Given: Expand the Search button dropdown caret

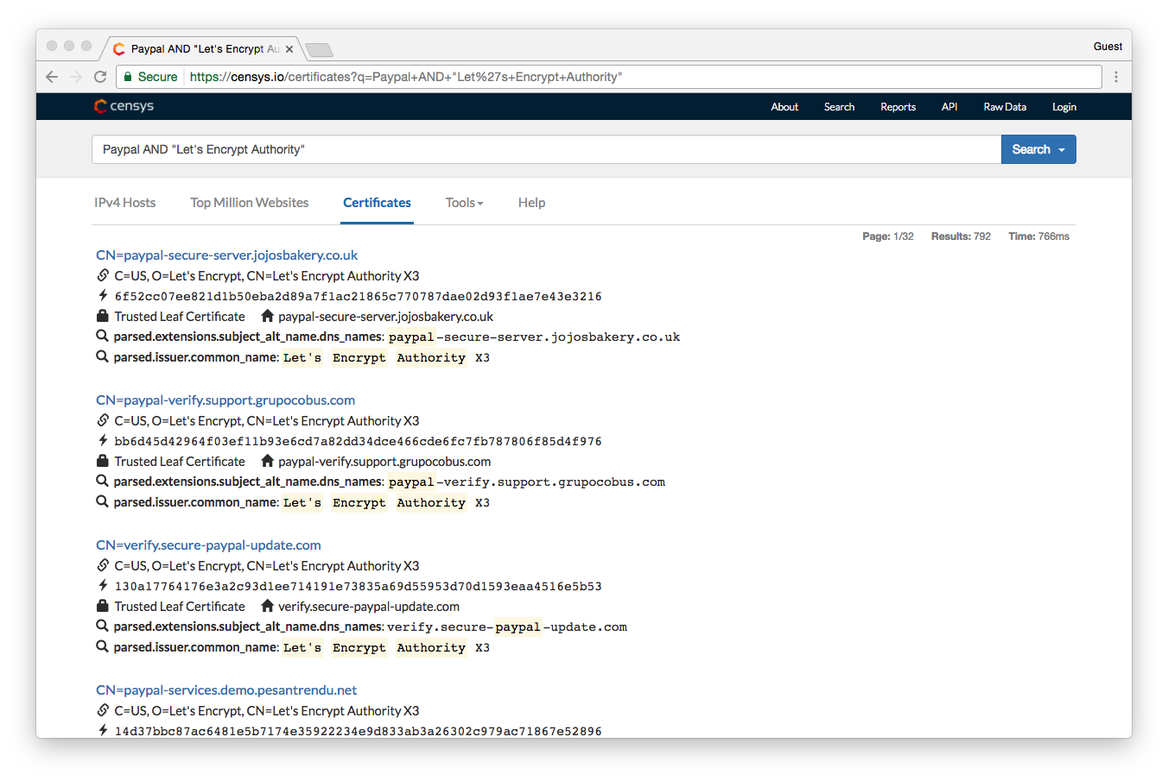Looking at the screenshot, I should pos(1062,150).
